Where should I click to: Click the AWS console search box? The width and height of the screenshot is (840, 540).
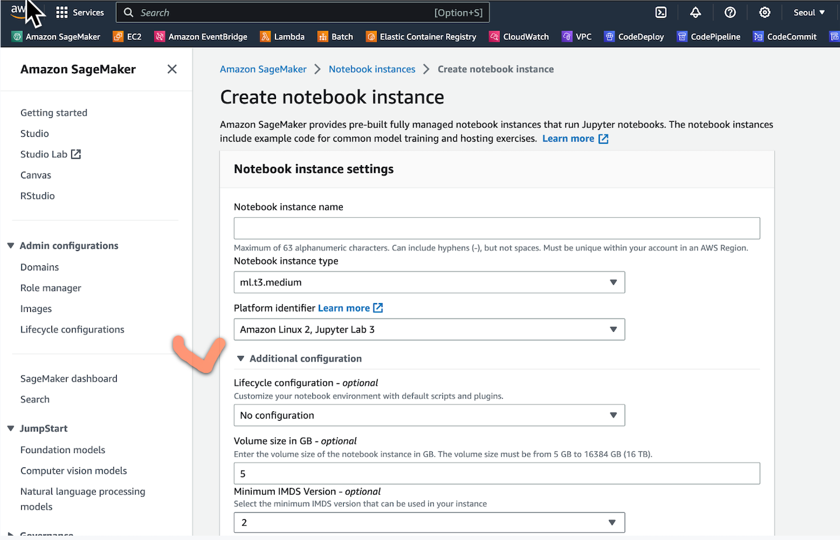(303, 13)
